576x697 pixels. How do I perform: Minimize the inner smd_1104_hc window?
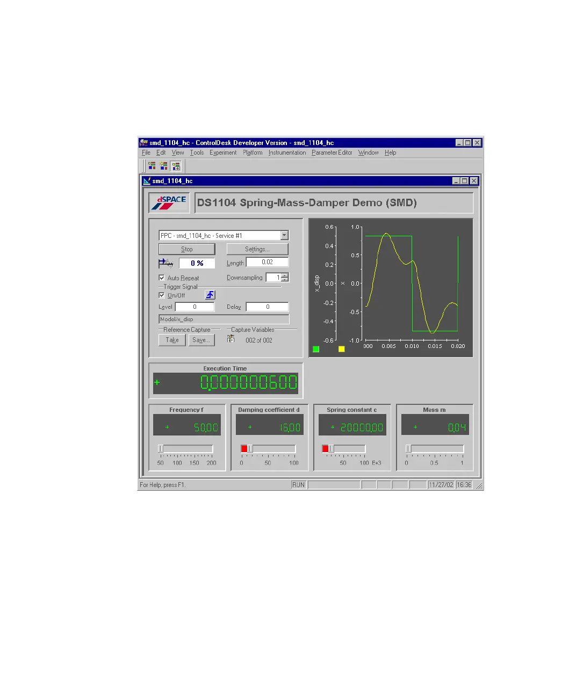click(456, 181)
